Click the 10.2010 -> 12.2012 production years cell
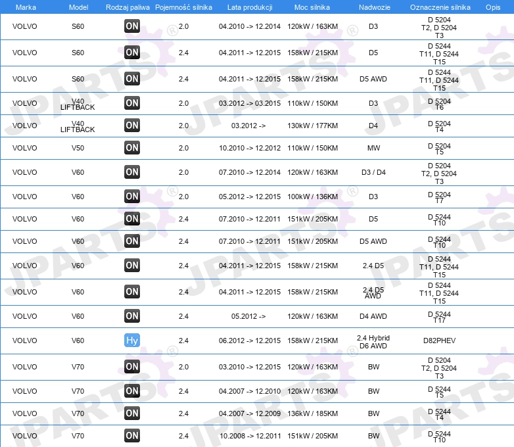Viewport: 514px width, 447px height. [250, 148]
